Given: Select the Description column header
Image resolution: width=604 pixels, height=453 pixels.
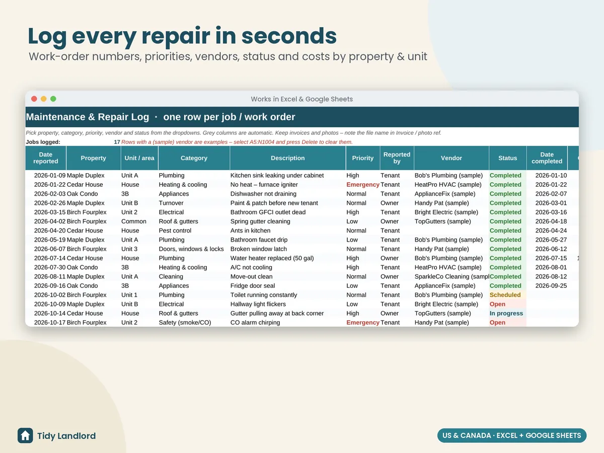Looking at the screenshot, I should coord(287,158).
